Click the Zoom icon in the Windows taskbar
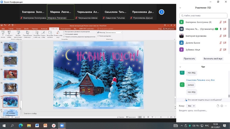The height and width of the screenshot is (129, 230). pyautogui.click(x=62, y=126)
